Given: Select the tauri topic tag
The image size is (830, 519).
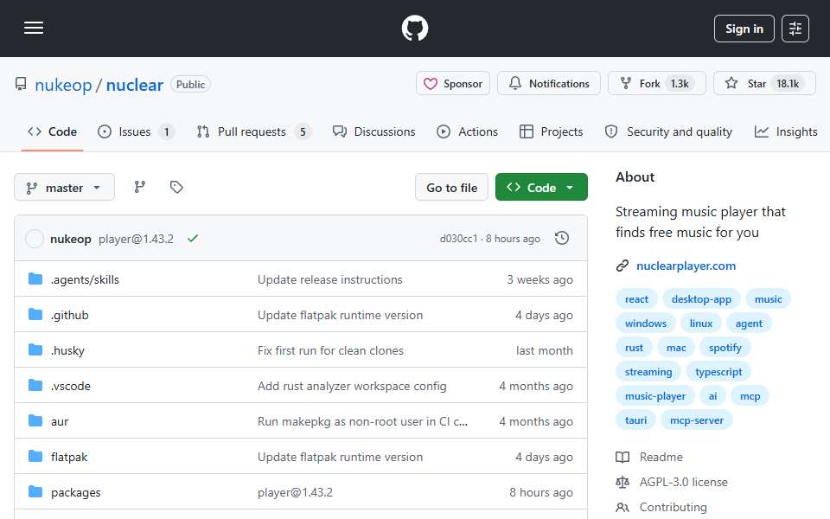Looking at the screenshot, I should (635, 421).
